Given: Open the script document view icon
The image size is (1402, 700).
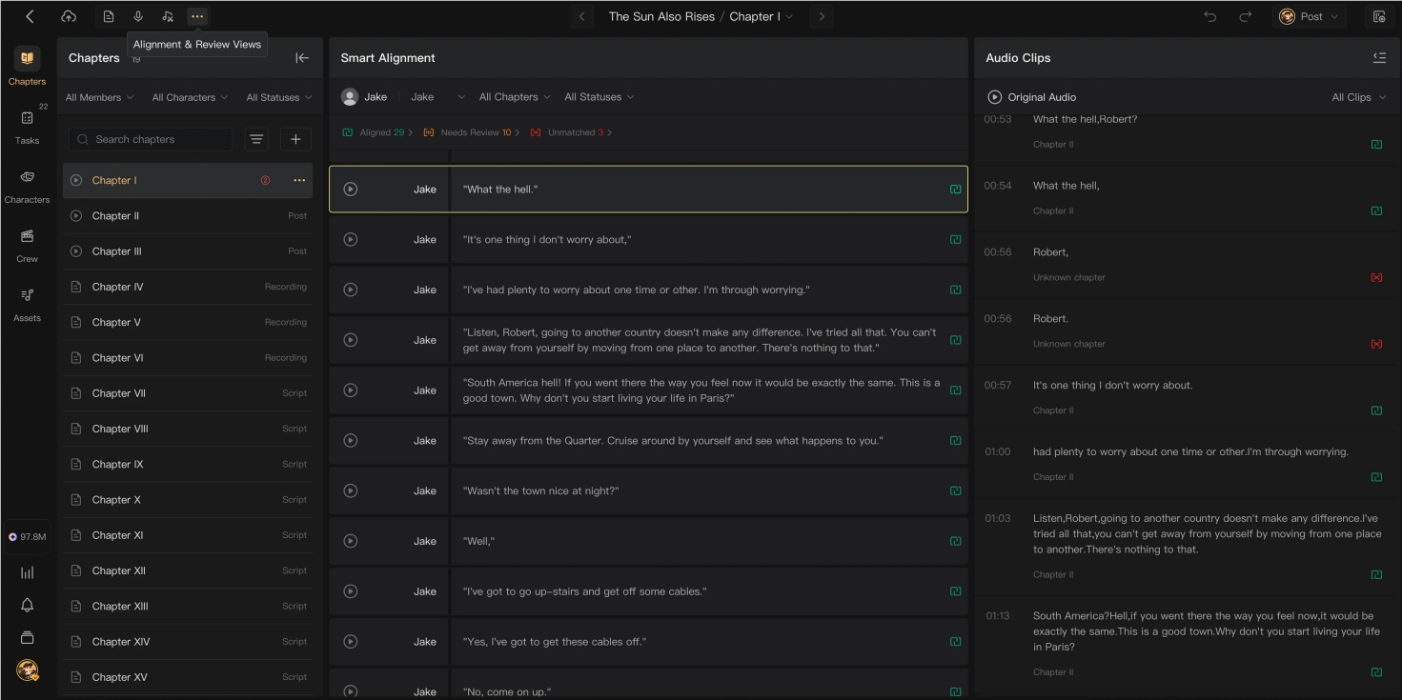Looking at the screenshot, I should point(109,16).
